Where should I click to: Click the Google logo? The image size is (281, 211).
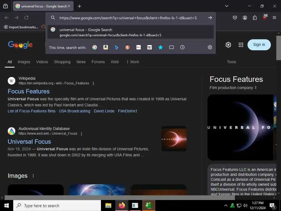click(20, 45)
